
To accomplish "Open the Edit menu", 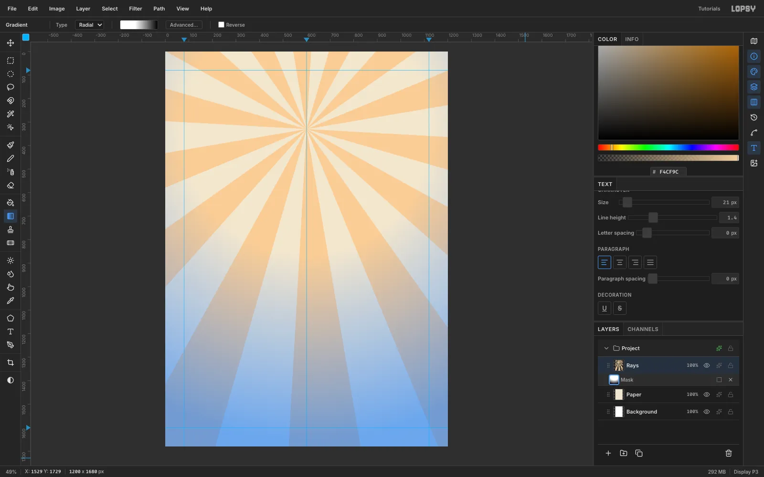I will point(33,9).
